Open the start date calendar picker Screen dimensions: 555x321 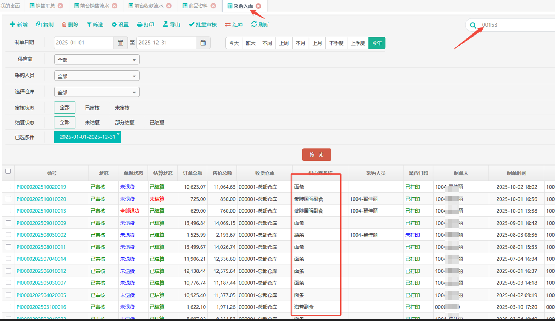(120, 43)
